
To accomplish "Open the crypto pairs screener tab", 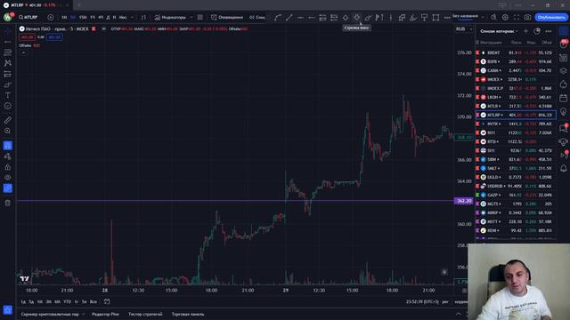I will [x=50, y=314].
